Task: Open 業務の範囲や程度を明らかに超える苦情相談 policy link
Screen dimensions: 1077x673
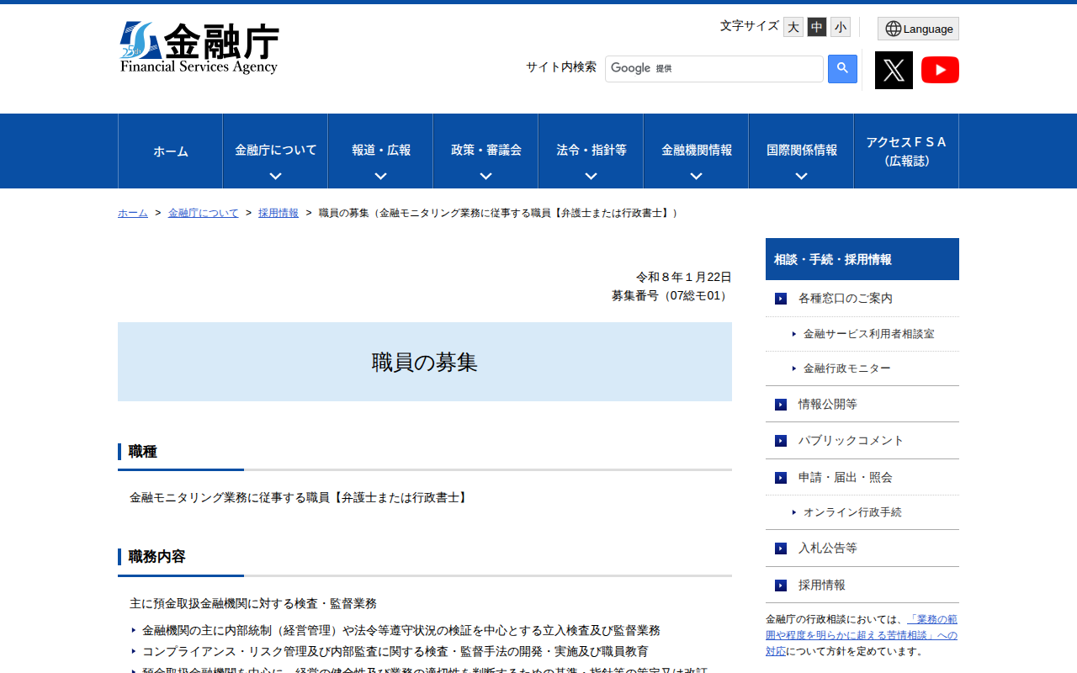Action: click(x=862, y=635)
